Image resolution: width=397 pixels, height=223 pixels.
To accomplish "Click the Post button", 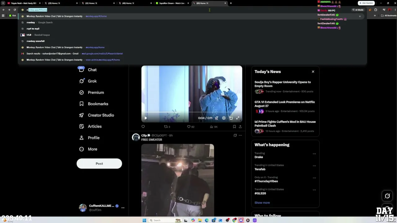I will 99,164.
